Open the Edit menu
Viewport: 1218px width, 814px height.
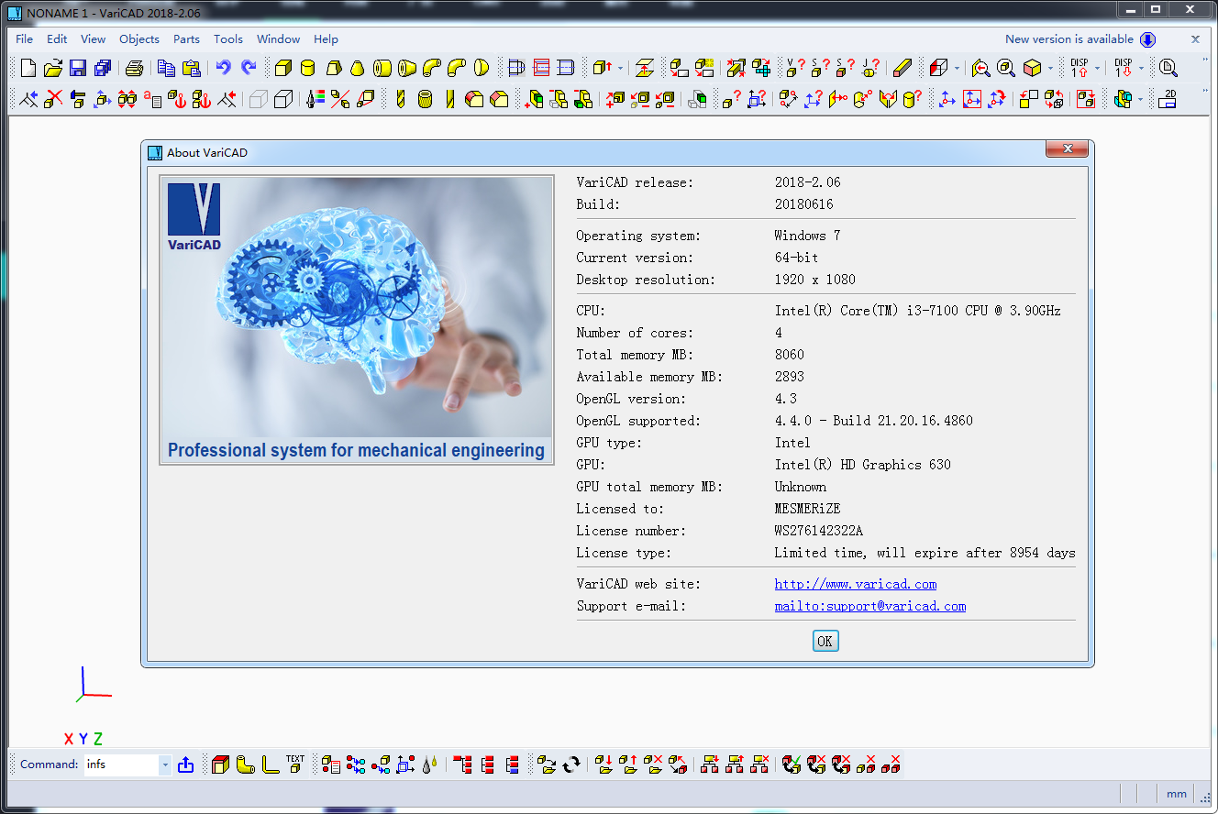tap(57, 39)
